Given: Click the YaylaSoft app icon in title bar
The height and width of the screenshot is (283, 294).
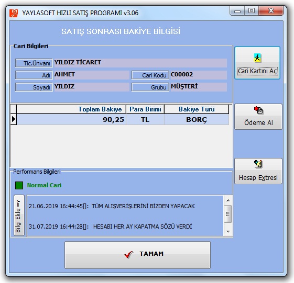Looking at the screenshot, I should point(14,13).
